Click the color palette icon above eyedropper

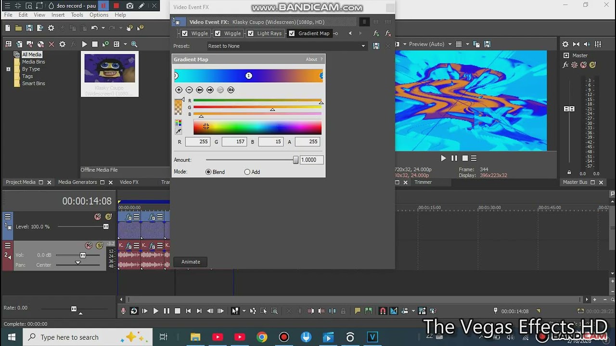click(x=179, y=124)
